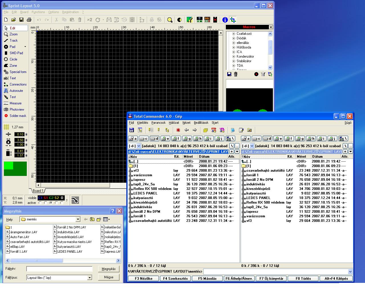Open the Photoview mode
The image size is (365, 292).
17,109
